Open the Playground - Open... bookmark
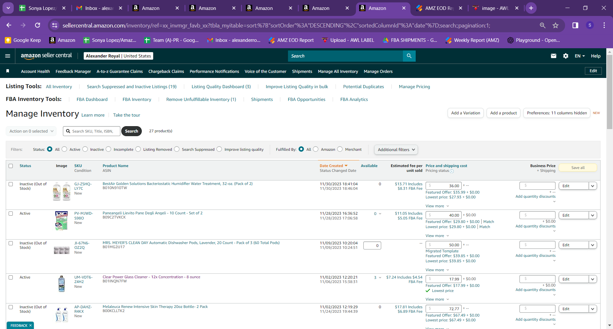The height and width of the screenshot is (329, 613). (x=534, y=40)
